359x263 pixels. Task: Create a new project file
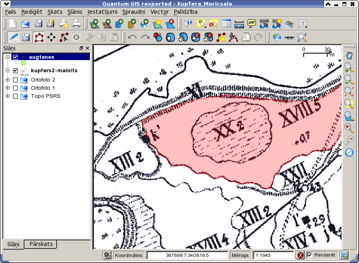pos(13,24)
